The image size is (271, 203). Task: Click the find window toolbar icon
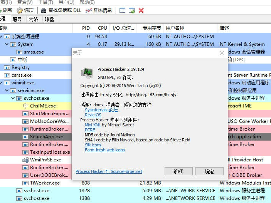pyautogui.click(x=123, y=10)
